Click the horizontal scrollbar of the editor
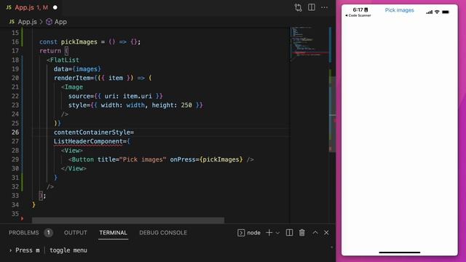The height and width of the screenshot is (262, 466). (x=128, y=221)
